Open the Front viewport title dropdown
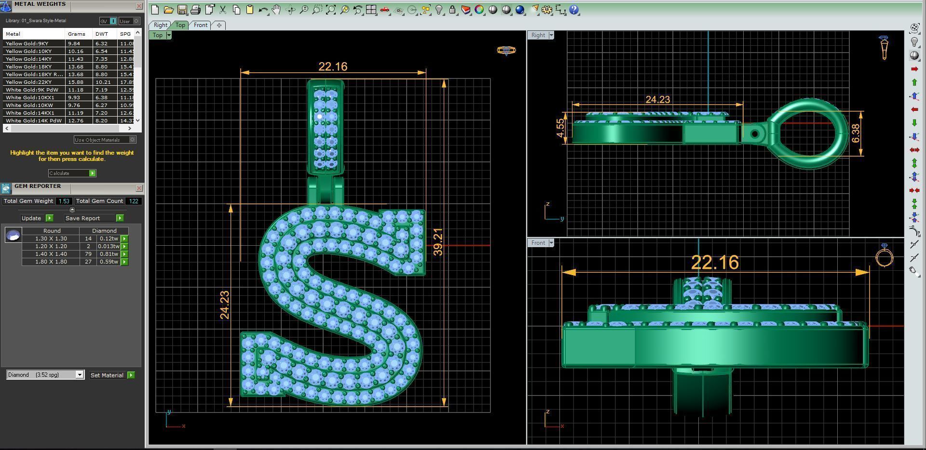 [551, 243]
